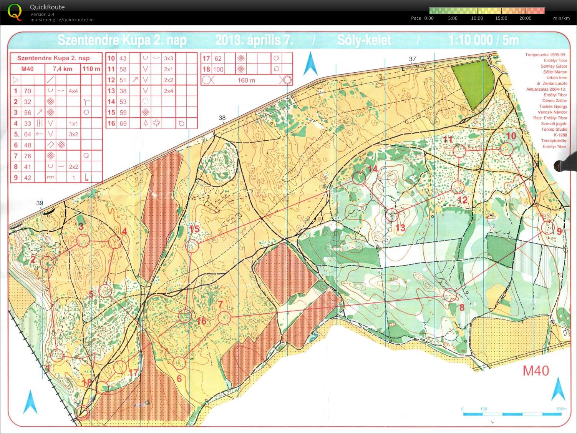577x434 pixels.
Task: Click control code '32' in description table
Action: 27,102
